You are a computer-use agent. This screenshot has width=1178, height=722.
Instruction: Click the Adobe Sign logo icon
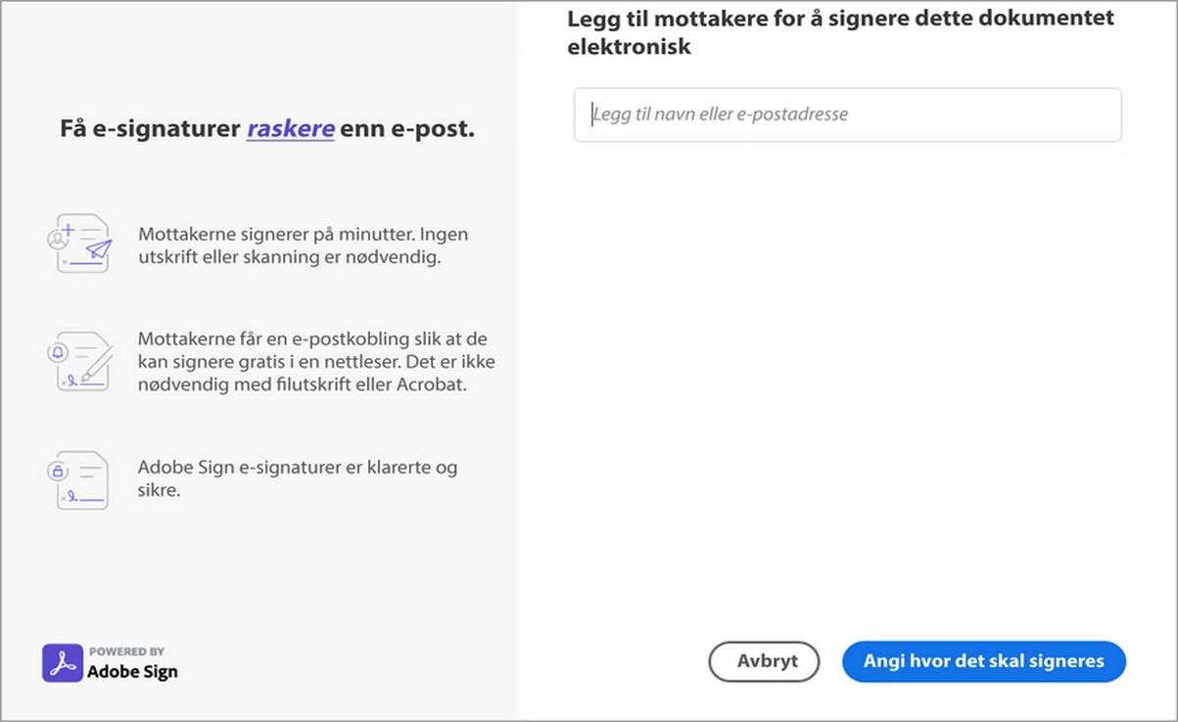click(x=61, y=662)
